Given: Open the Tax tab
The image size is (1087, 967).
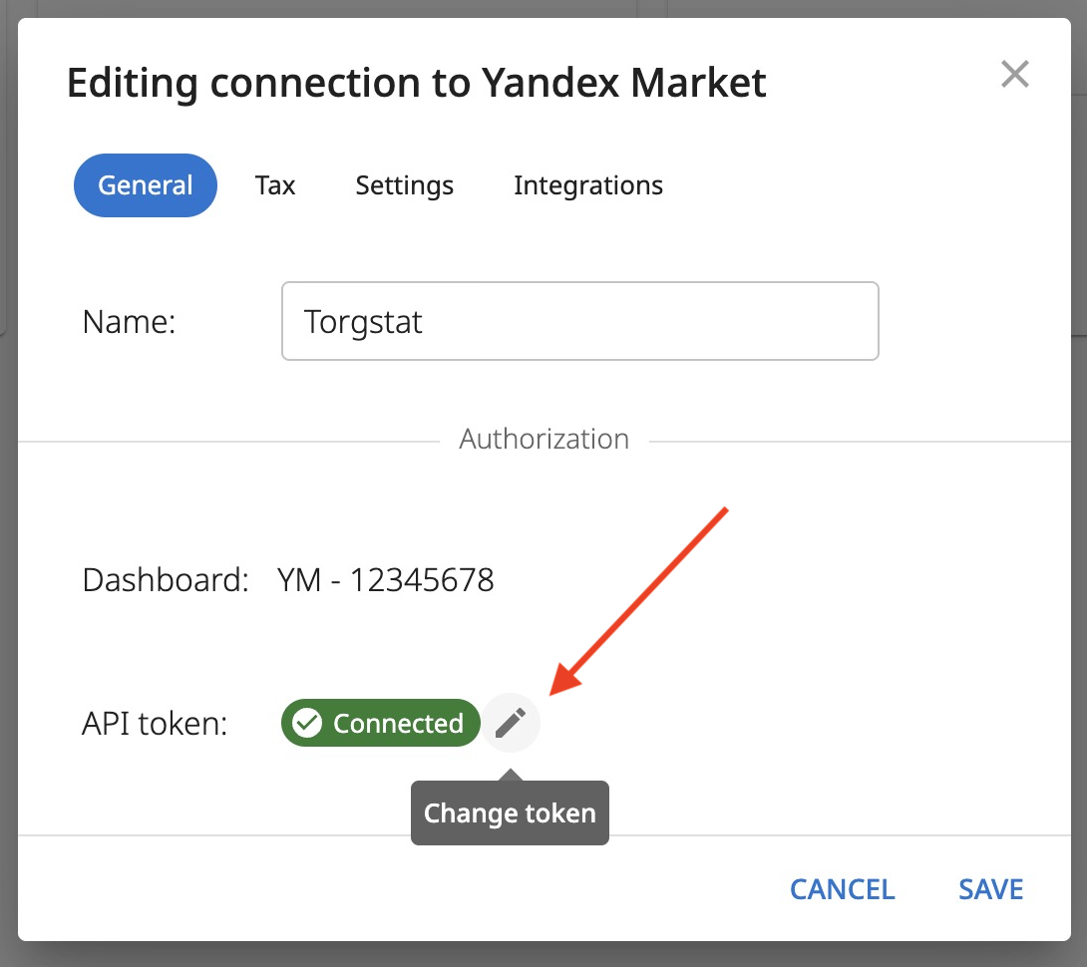Looking at the screenshot, I should 274,185.
